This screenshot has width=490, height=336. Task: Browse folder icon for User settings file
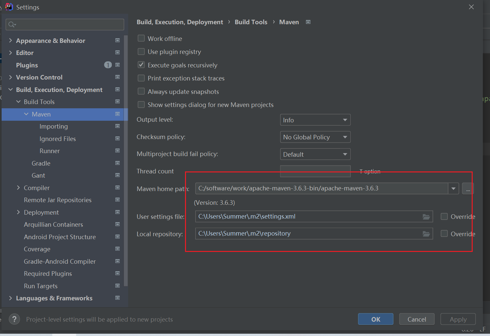(426, 217)
